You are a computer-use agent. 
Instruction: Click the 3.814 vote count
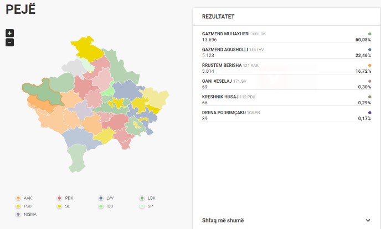tap(208, 71)
